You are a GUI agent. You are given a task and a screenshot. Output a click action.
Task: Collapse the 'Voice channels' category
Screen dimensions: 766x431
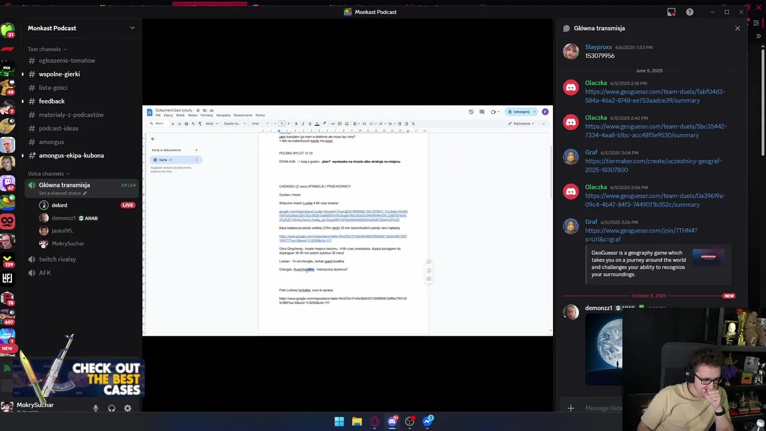pyautogui.click(x=48, y=174)
